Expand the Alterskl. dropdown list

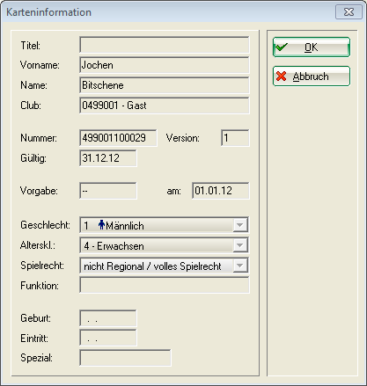pyautogui.click(x=239, y=245)
